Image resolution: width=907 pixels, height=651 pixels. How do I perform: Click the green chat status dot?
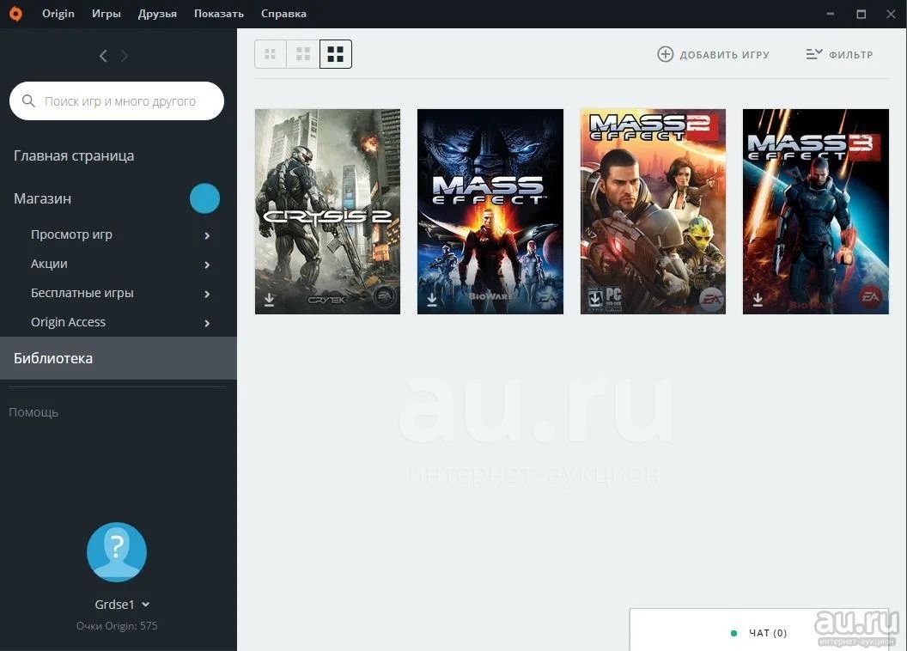(734, 633)
